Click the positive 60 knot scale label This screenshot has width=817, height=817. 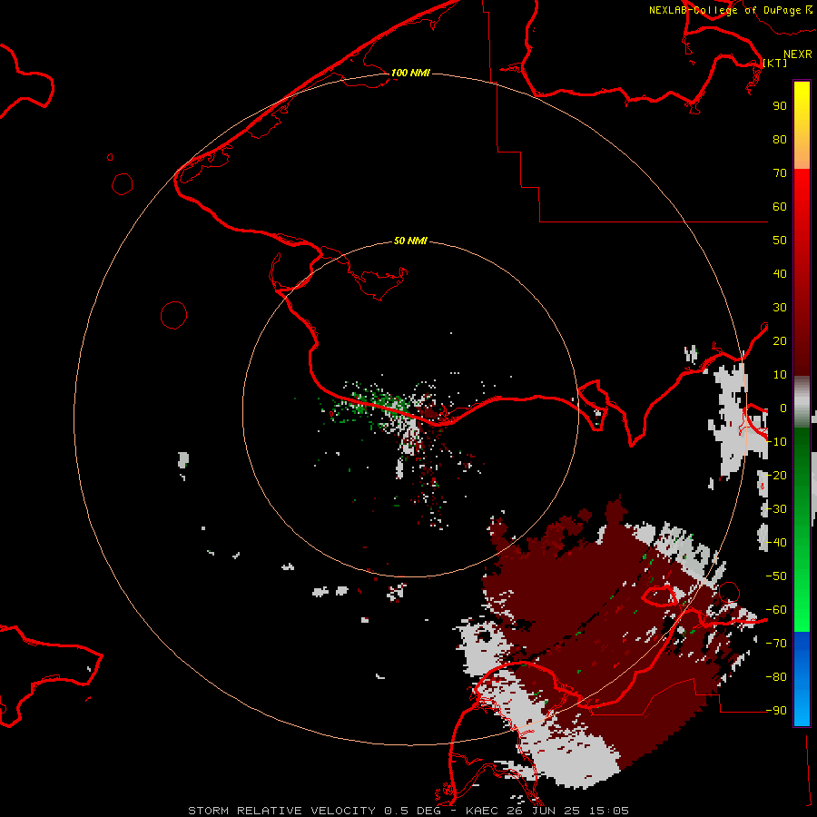tap(780, 206)
